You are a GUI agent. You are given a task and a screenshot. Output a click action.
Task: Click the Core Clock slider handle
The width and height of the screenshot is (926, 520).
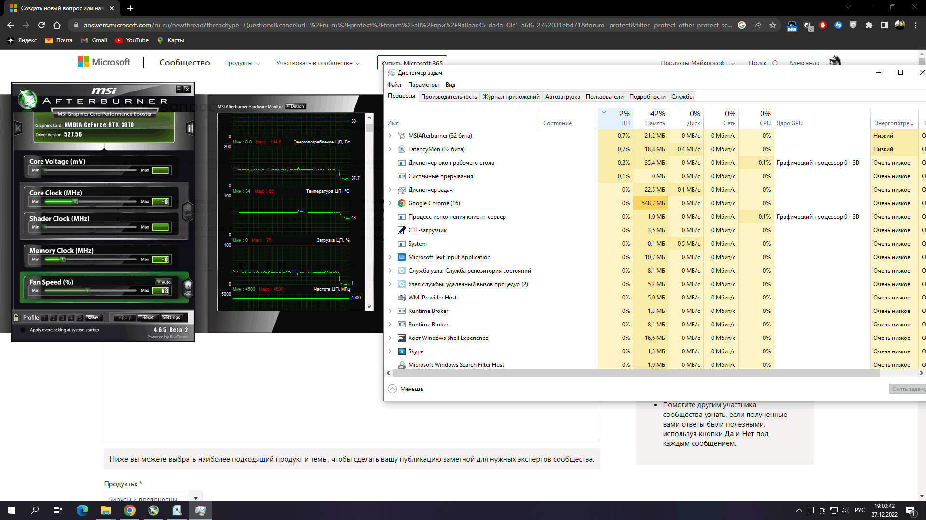tap(75, 201)
